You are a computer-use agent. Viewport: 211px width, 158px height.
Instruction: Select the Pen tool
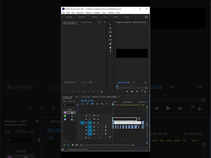[x=110, y=44]
